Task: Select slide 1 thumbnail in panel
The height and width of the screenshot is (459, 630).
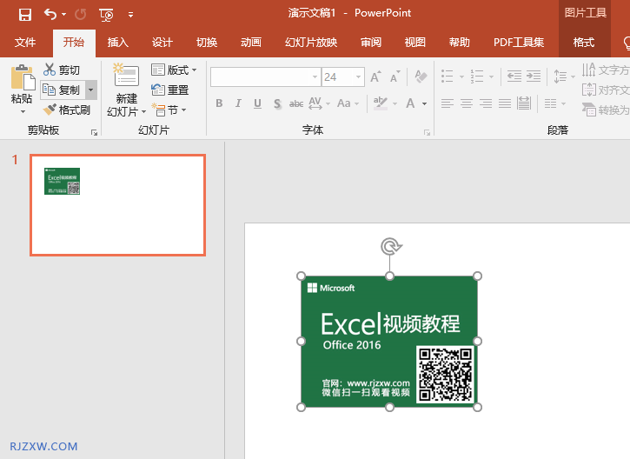Action: pyautogui.click(x=117, y=205)
